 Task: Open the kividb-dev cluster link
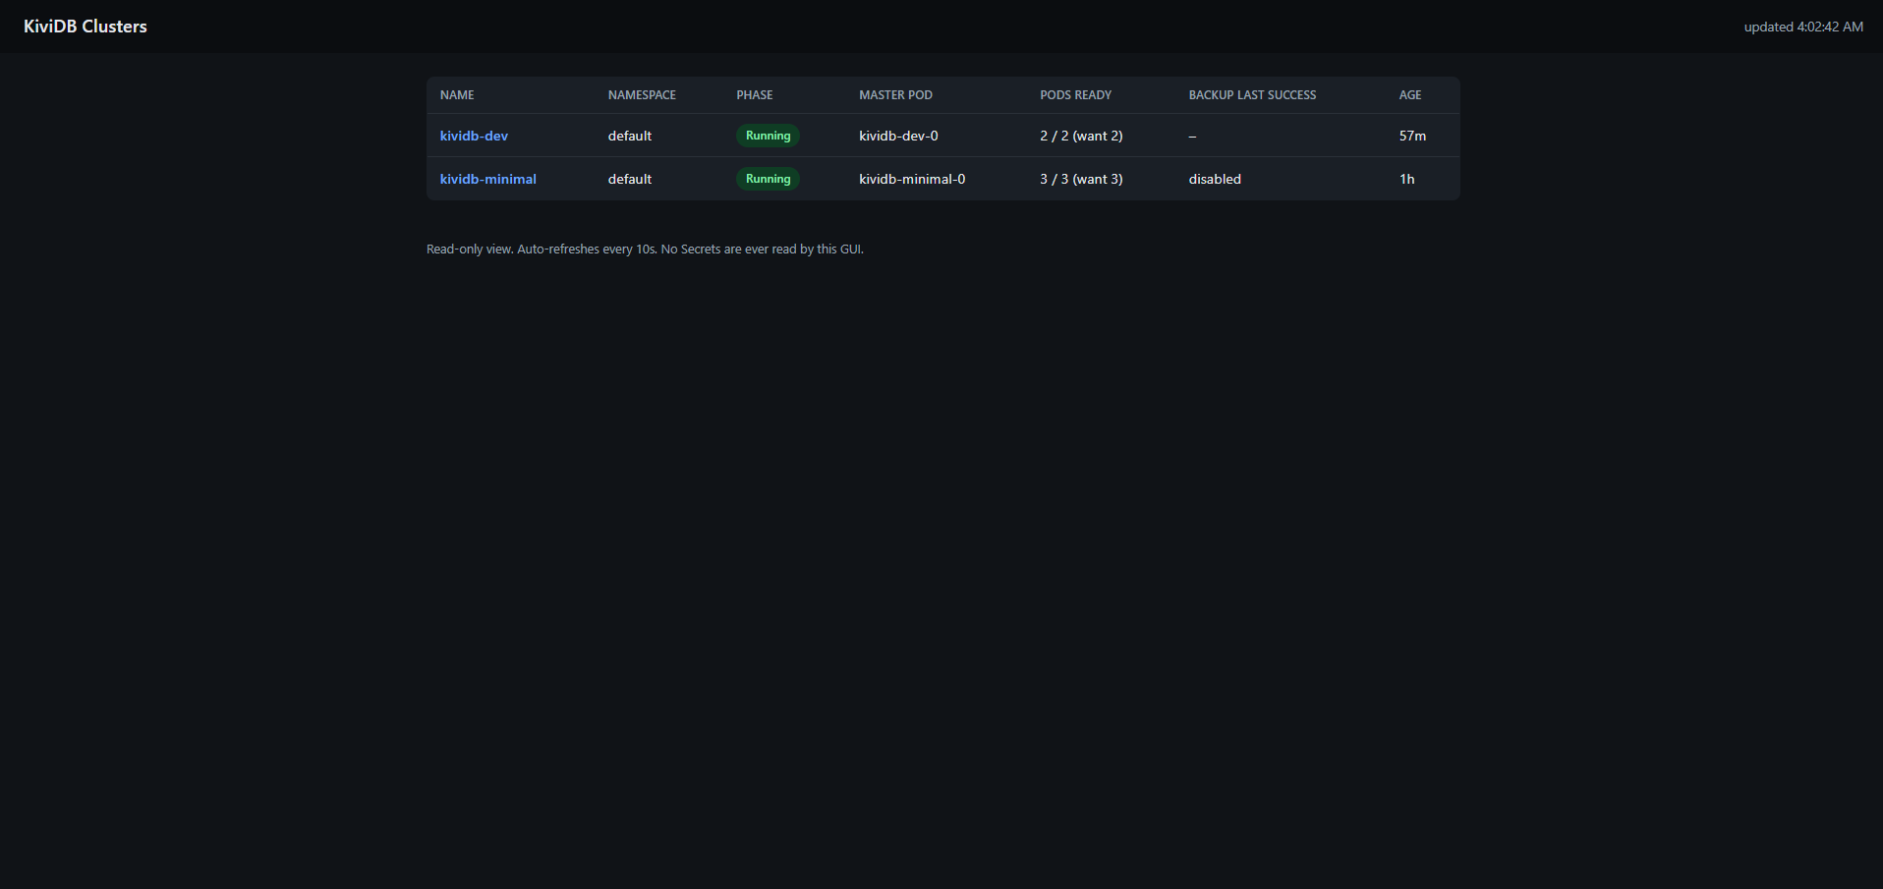click(x=474, y=136)
